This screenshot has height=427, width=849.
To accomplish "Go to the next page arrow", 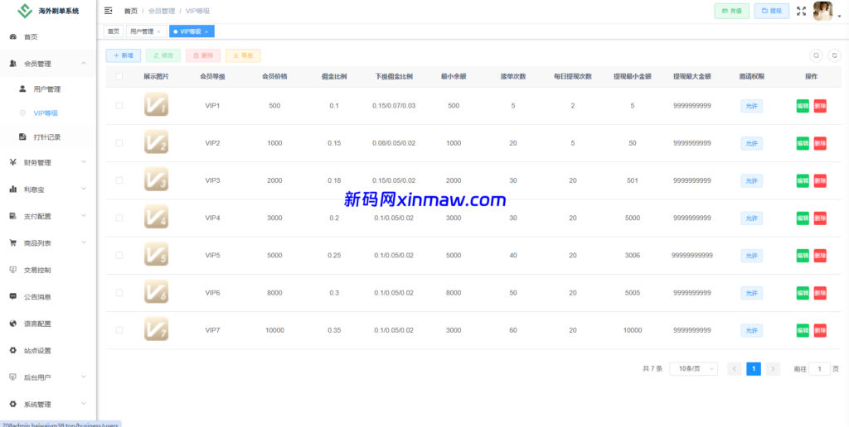I will click(x=773, y=368).
